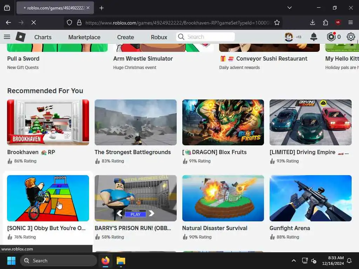Click the Natural Disaster Survival title
The image size is (359, 269).
[215, 228]
